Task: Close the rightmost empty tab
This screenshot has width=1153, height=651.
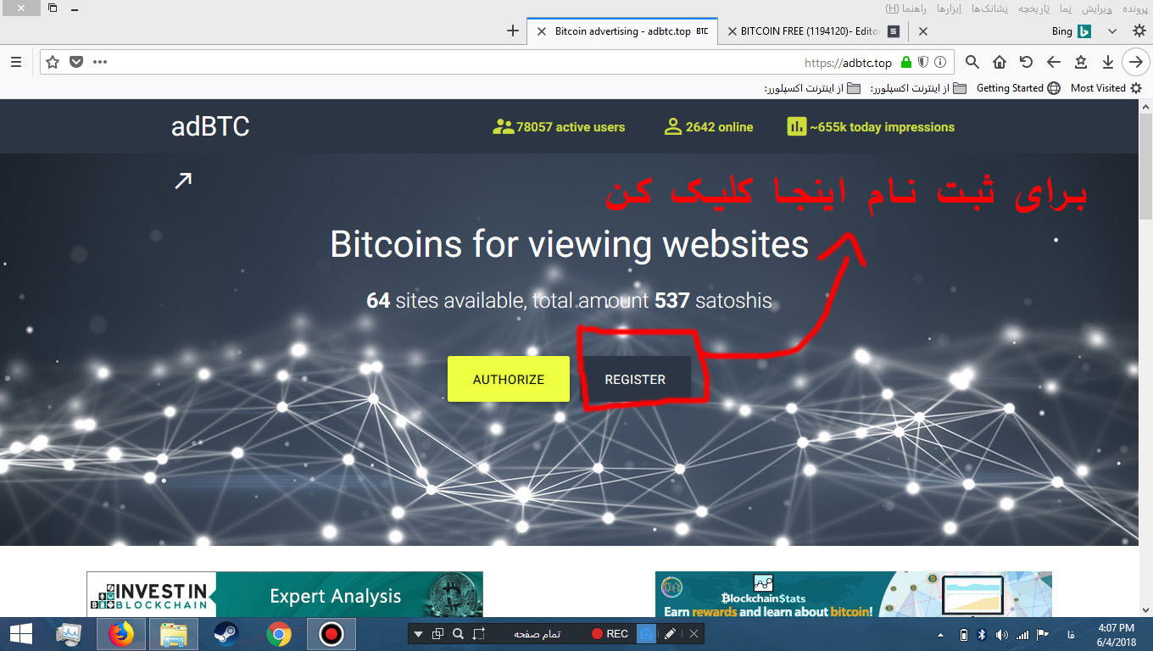Action: click(x=923, y=31)
